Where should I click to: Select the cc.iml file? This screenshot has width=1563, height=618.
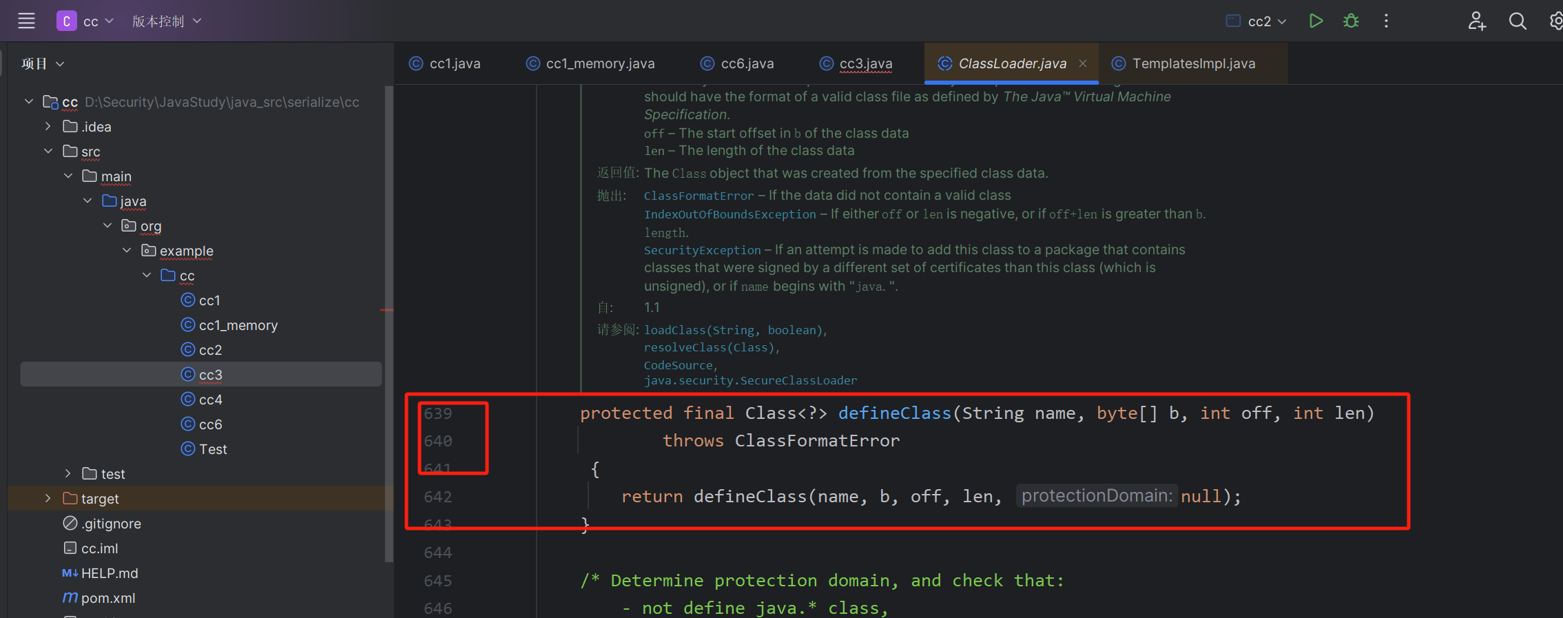tap(90, 548)
